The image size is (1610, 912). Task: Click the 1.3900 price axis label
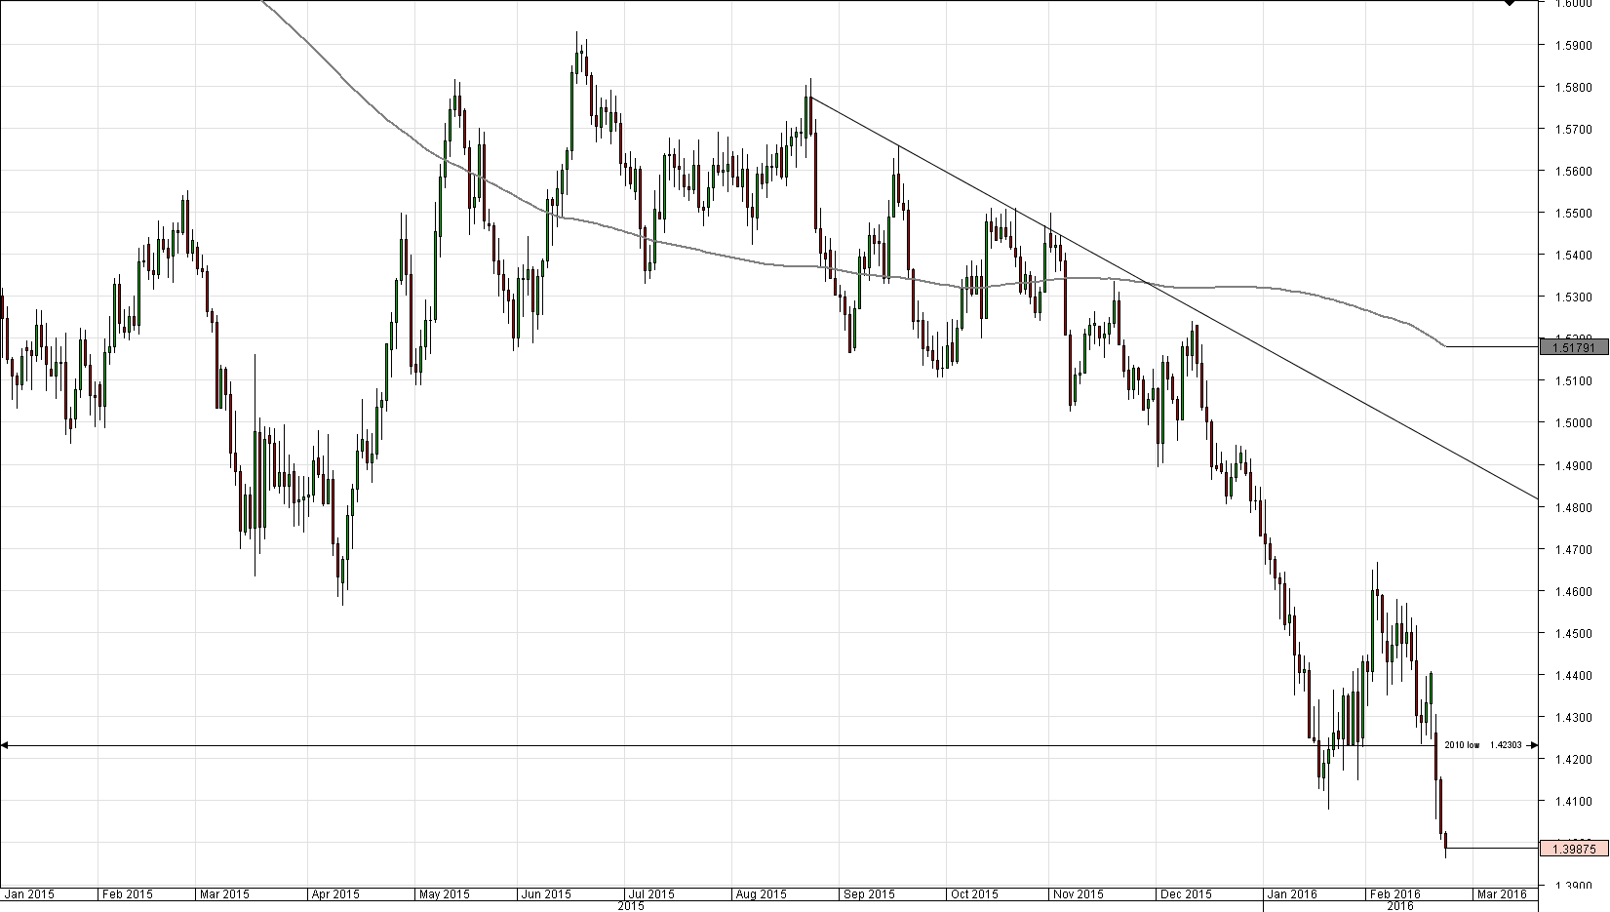point(1575,886)
